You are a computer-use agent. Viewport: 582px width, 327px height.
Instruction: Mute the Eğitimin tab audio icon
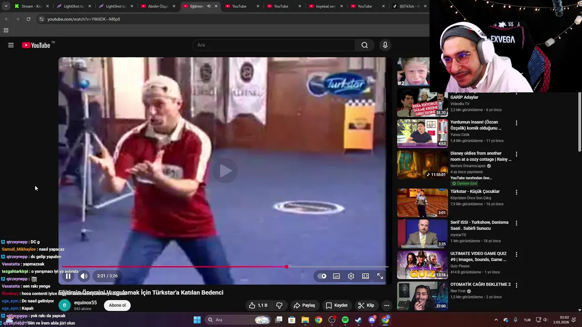click(209, 6)
